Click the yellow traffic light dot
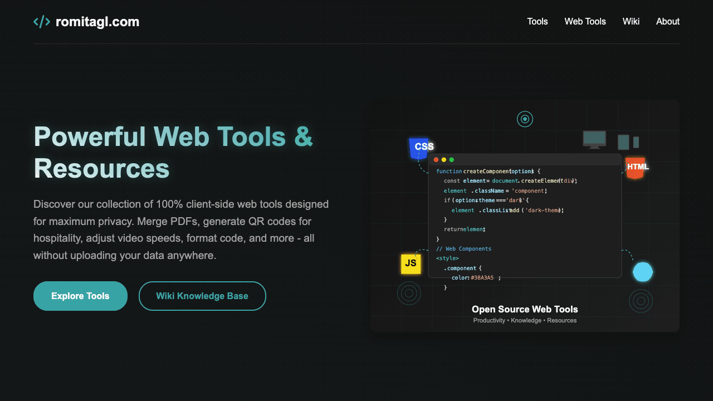 coord(444,159)
